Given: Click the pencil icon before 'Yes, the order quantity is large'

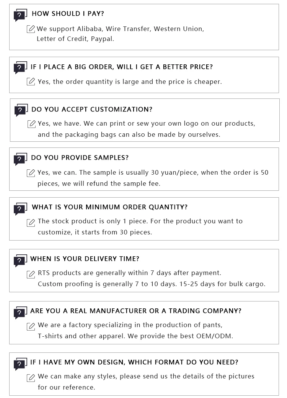Looking at the screenshot, I should (x=31, y=82).
